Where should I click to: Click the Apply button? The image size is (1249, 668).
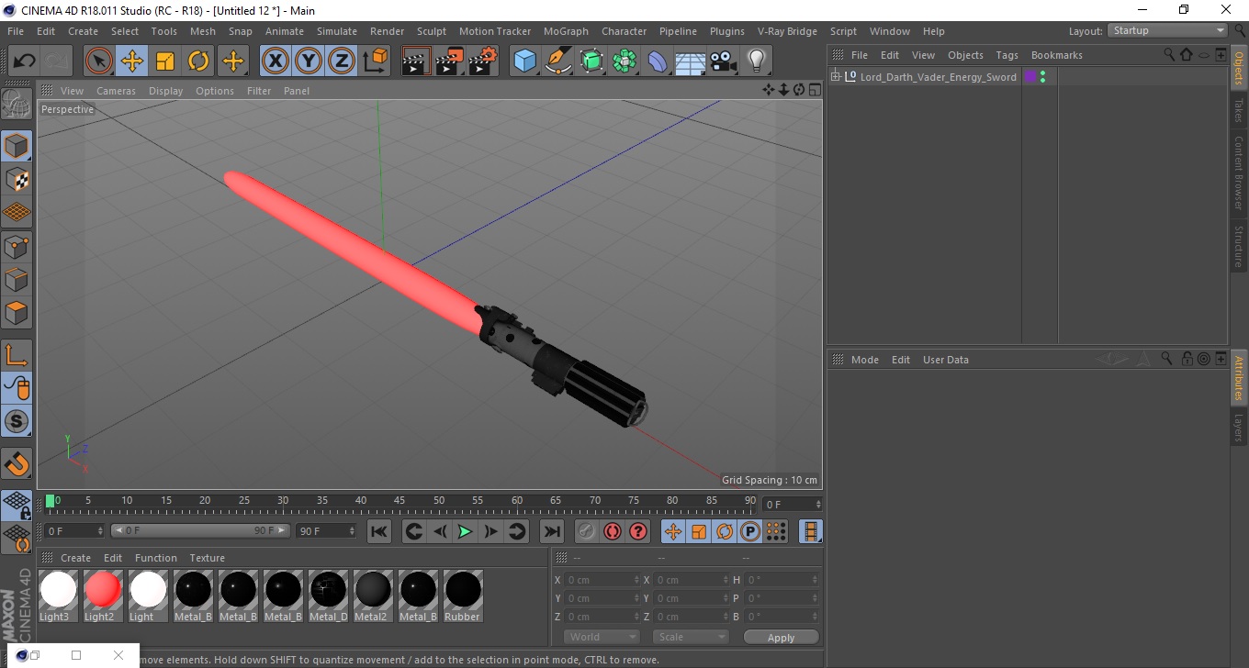pos(781,638)
